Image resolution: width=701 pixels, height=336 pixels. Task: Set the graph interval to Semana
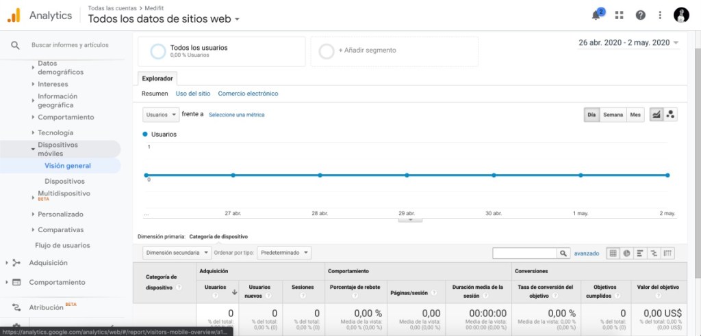point(613,115)
